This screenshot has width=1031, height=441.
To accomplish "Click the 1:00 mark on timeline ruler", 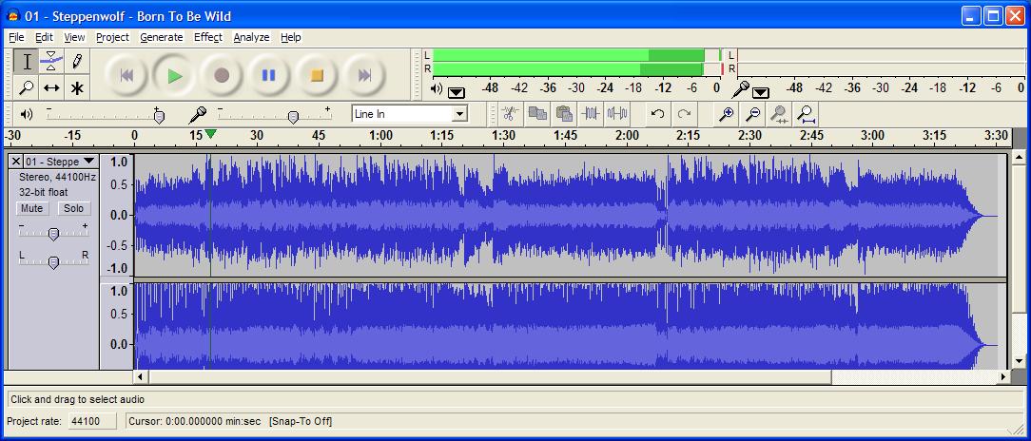I will click(380, 135).
